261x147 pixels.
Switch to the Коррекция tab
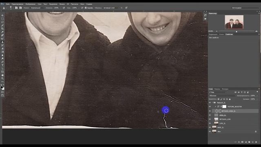pyautogui.click(x=213, y=34)
